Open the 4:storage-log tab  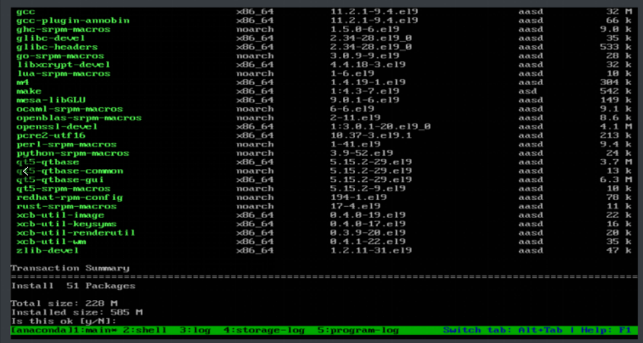coord(265,330)
